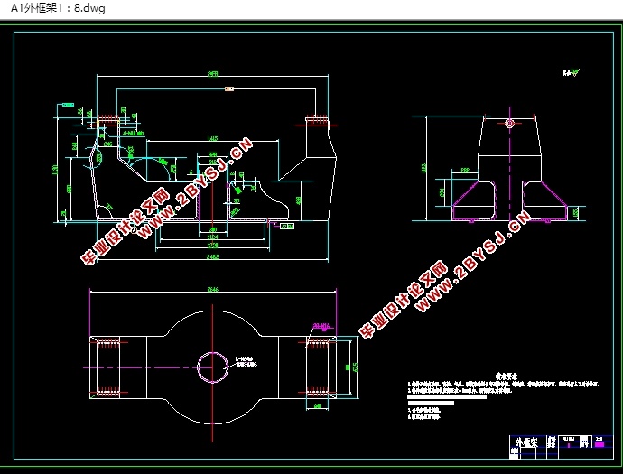623x474 pixels.
Task: Click the file title A1外框架1:8.dwg
Action: click(58, 8)
